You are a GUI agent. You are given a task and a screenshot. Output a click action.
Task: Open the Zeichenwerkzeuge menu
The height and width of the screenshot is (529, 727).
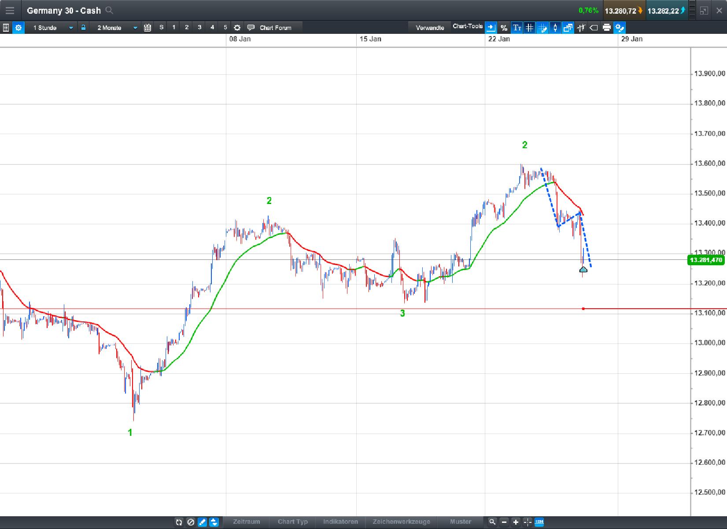click(402, 522)
